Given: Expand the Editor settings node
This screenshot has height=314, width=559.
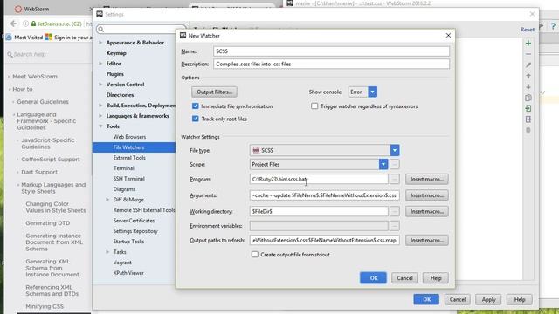Looking at the screenshot, I should 100,64.
